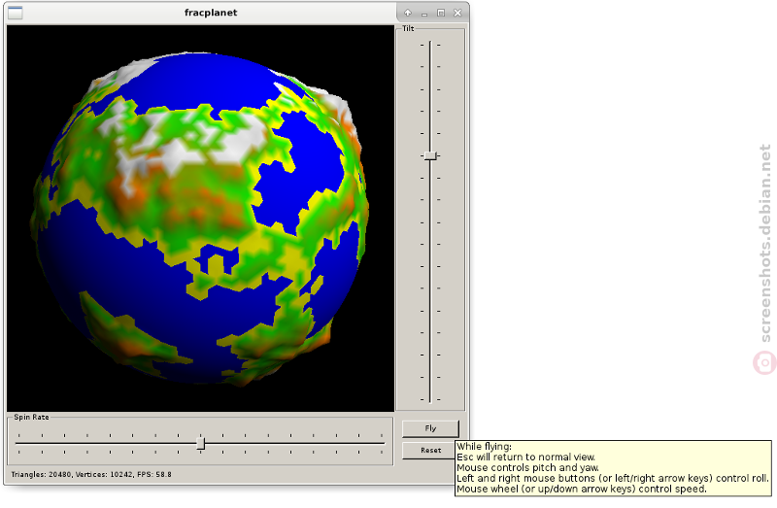The width and height of the screenshot is (777, 508).
Task: Maximize the fracplanet window
Action: click(x=441, y=13)
